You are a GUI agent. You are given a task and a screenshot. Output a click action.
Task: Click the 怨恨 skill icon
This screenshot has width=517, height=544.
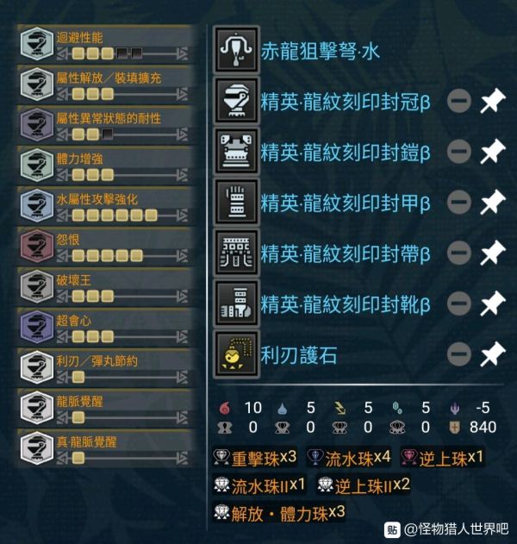click(37, 246)
